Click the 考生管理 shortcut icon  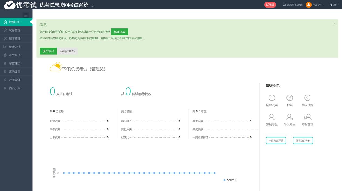coord(307,117)
